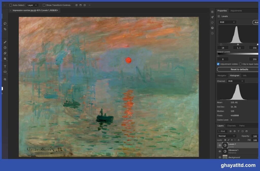
Task: Click shadow input field showing 18
Action: pyautogui.click(x=223, y=48)
